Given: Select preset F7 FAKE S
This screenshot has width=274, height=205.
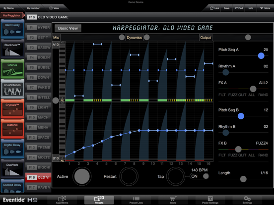Looking at the screenshot, I should (x=38, y=87).
